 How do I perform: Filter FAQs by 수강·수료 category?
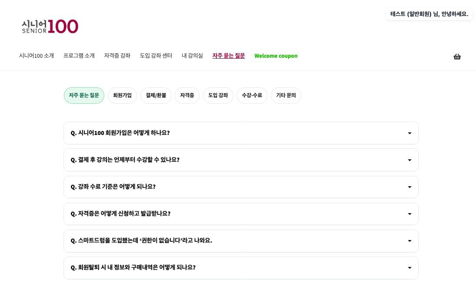click(252, 95)
